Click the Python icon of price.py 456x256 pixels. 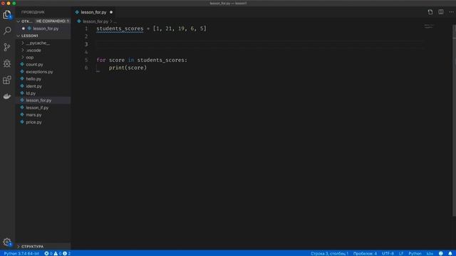click(x=22, y=122)
